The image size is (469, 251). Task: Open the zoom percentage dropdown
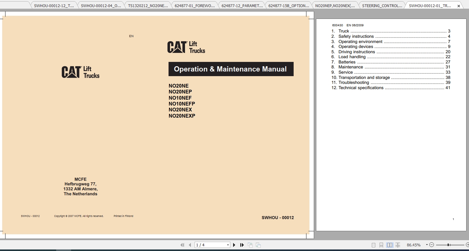pos(427,245)
